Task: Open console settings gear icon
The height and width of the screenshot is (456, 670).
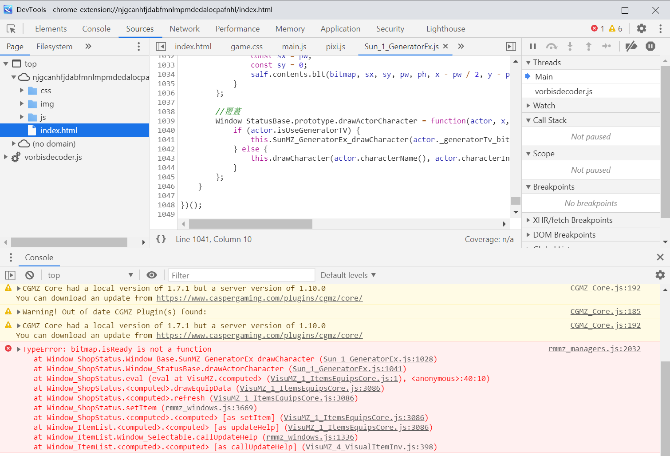Action: click(x=660, y=275)
